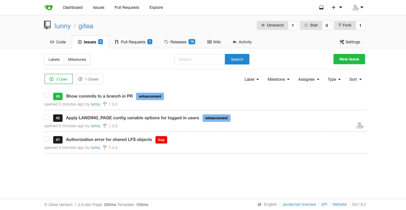Image resolution: width=406 pixels, height=210 pixels.
Task: Click the repository book icon
Action: [47, 25]
